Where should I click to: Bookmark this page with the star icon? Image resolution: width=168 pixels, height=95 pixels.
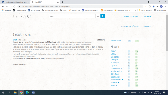pyautogui.click(x=141, y=6)
